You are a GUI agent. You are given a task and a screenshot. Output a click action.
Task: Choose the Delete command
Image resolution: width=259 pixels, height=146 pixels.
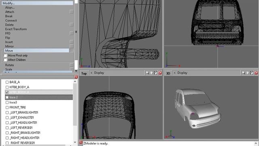coord(9,25)
